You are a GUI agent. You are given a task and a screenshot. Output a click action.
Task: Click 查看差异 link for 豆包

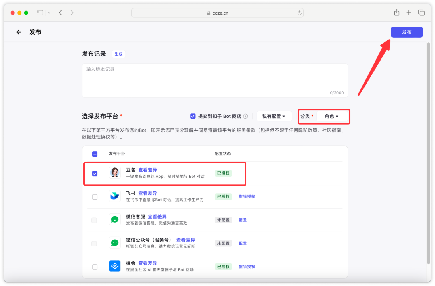coord(147,170)
